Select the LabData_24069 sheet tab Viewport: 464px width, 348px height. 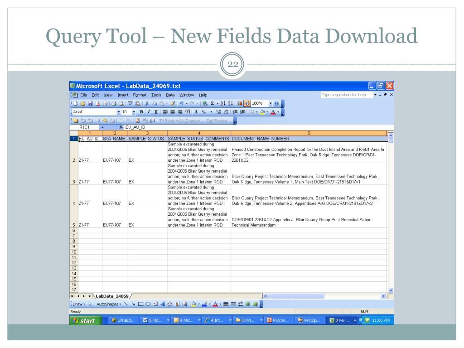[112, 296]
